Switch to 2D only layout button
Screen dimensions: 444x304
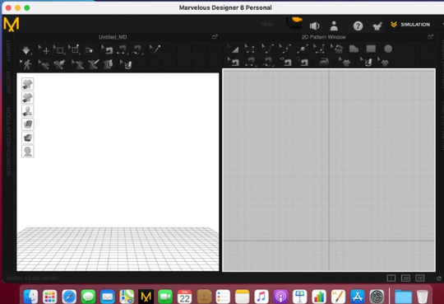(x=419, y=278)
